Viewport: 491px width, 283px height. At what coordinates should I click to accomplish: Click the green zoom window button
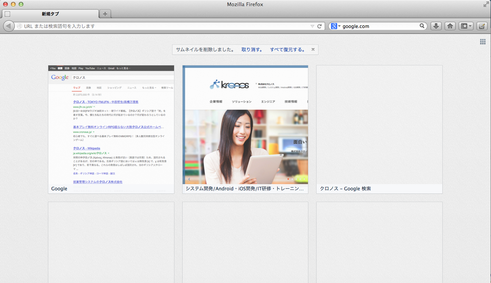(21, 4)
